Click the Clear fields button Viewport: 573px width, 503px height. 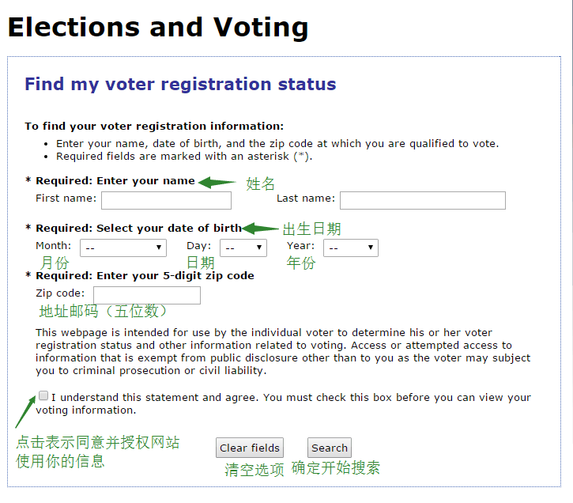[250, 448]
